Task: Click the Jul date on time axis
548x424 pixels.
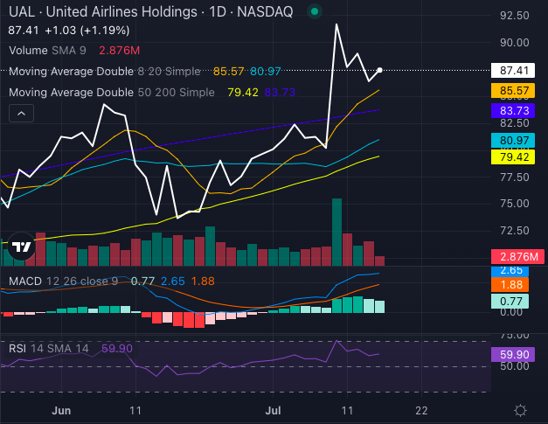Action: coord(273,410)
